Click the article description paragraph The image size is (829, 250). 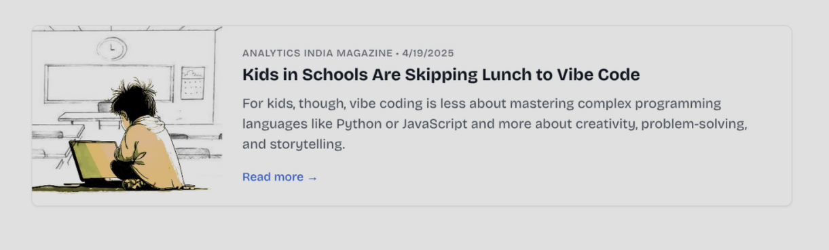(495, 124)
